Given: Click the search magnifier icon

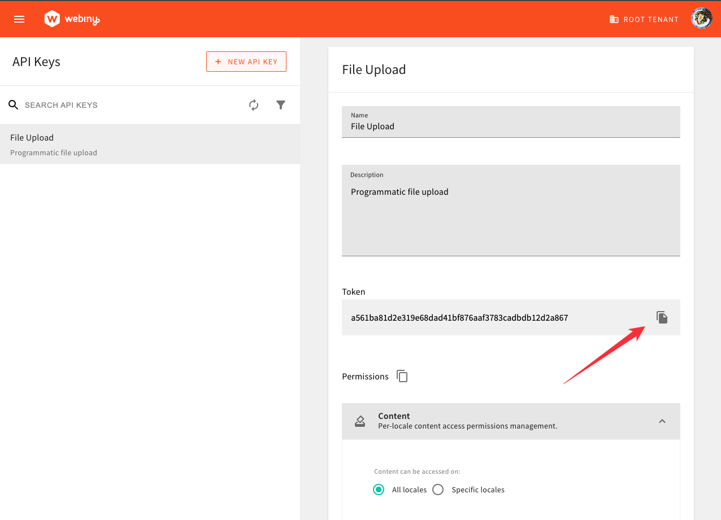Looking at the screenshot, I should pyautogui.click(x=13, y=105).
